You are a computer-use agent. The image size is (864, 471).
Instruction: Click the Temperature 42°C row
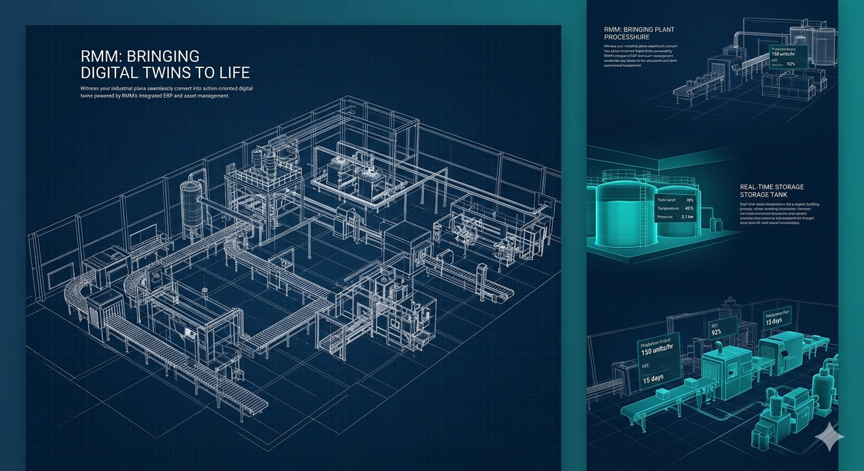(675, 209)
